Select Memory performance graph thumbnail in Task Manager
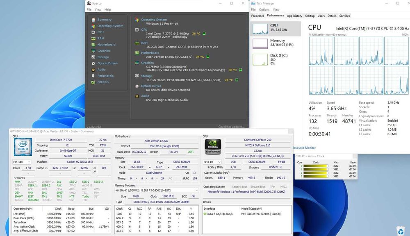 [260, 44]
